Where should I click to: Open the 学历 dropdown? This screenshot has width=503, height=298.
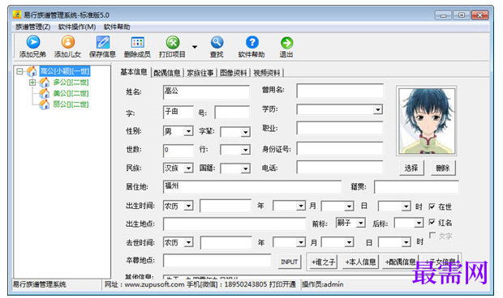[378, 110]
